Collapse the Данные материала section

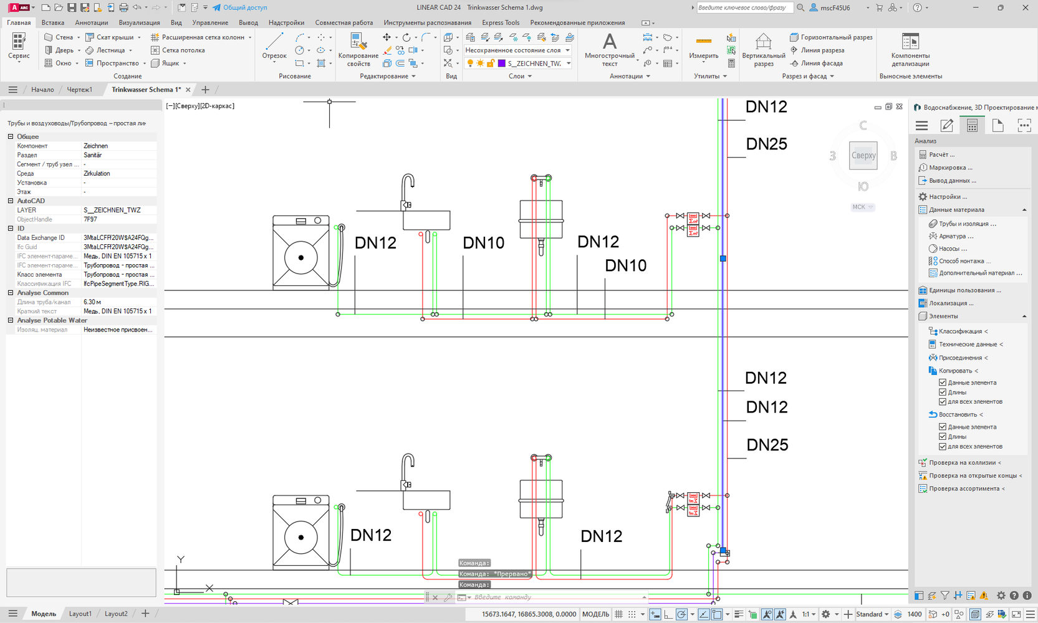(x=1024, y=210)
